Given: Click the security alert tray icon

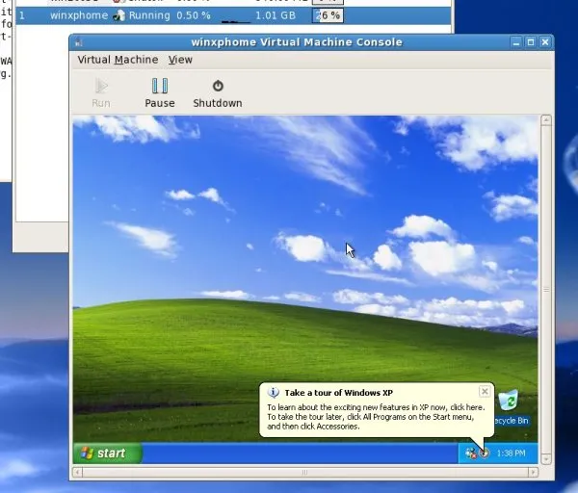Looking at the screenshot, I should click(x=471, y=453).
